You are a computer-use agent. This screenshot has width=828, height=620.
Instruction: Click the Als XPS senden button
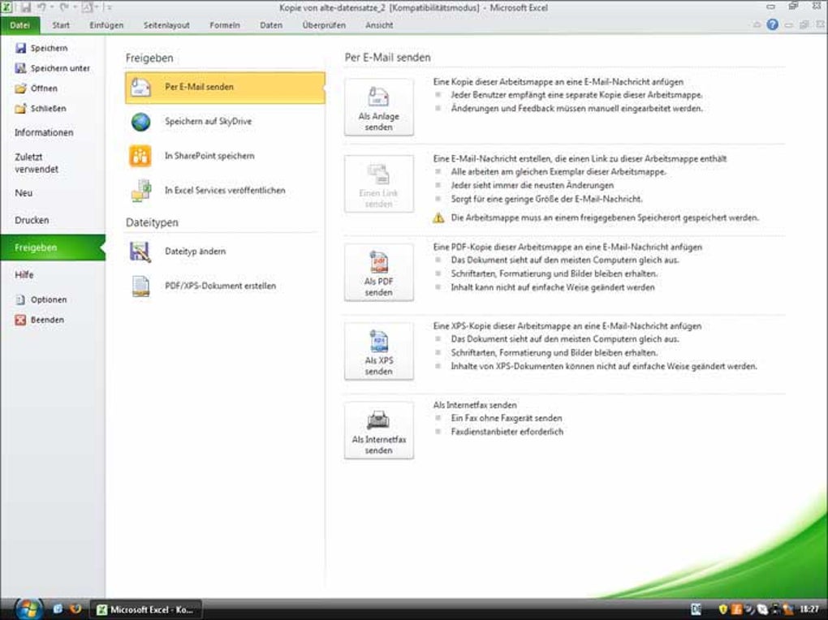[378, 351]
